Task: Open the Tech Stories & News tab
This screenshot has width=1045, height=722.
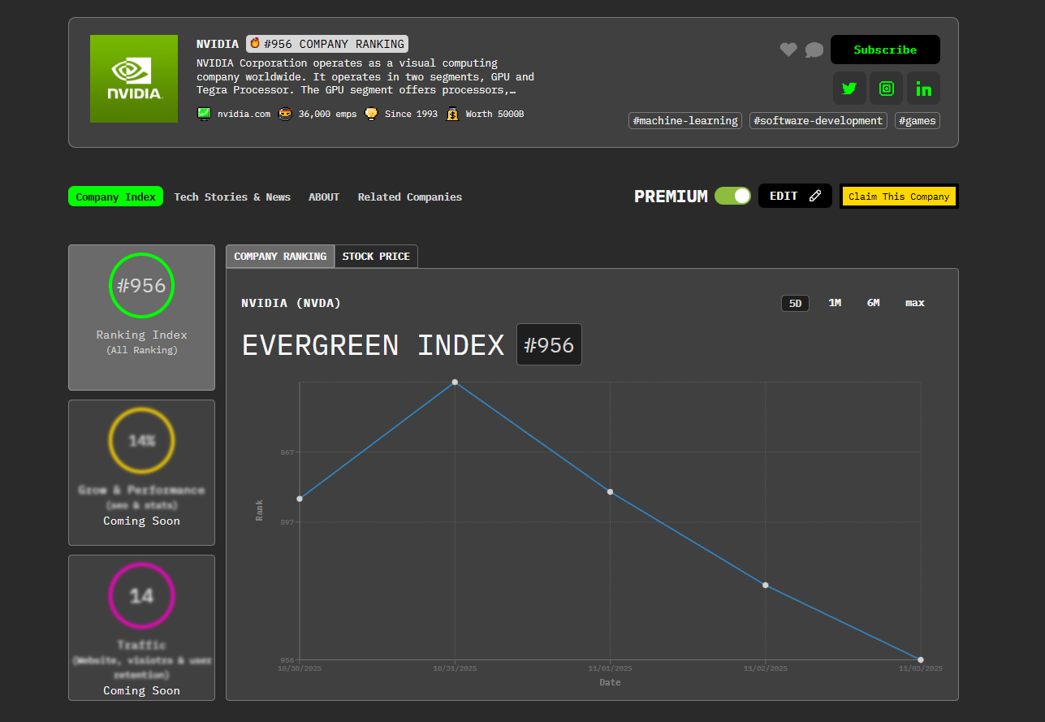Action: click(232, 197)
